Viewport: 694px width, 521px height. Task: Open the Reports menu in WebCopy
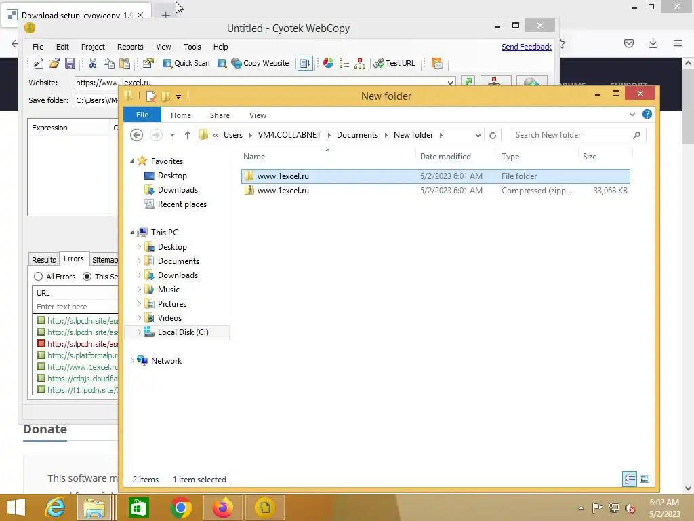(x=130, y=47)
